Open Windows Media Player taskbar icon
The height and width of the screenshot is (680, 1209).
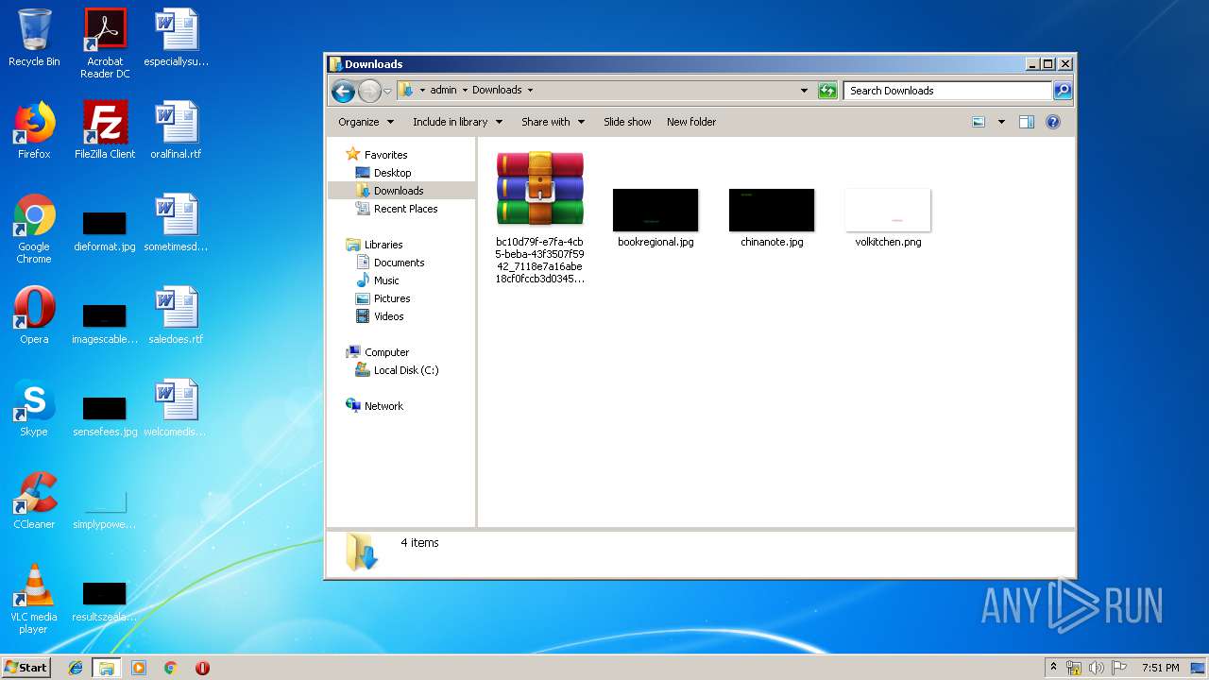pos(139,668)
